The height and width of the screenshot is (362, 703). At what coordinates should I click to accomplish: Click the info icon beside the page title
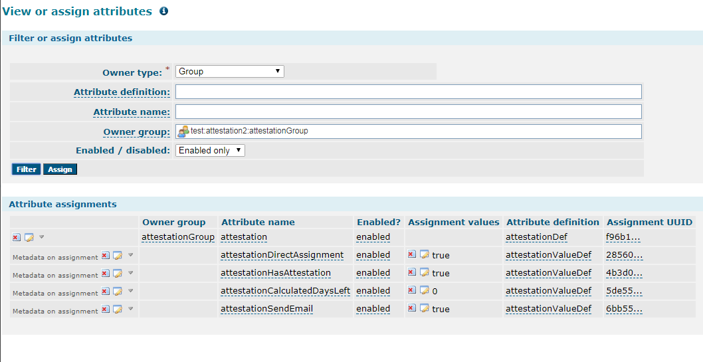click(x=164, y=11)
